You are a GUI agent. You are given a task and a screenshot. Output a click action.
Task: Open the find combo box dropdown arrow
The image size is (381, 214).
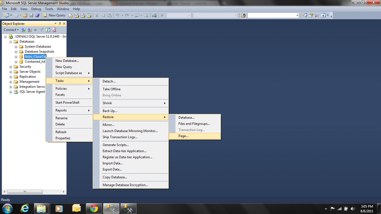point(297,15)
